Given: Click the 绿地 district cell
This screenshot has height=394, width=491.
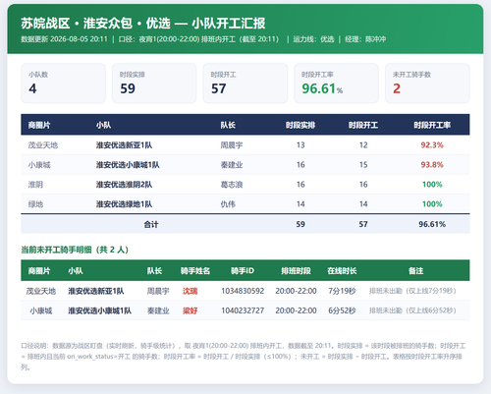Looking at the screenshot, I should (35, 204).
